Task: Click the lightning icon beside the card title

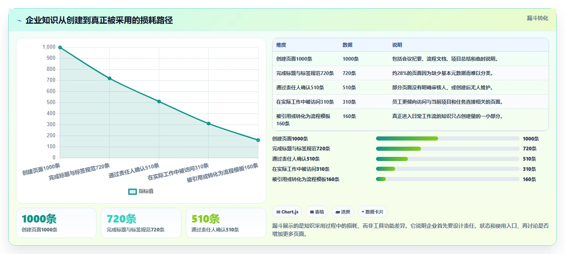Action: point(20,20)
